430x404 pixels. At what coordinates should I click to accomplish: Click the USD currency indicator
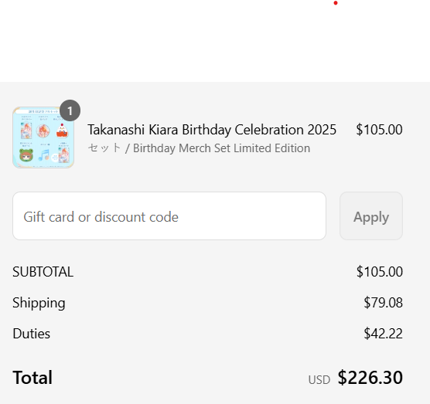(319, 380)
